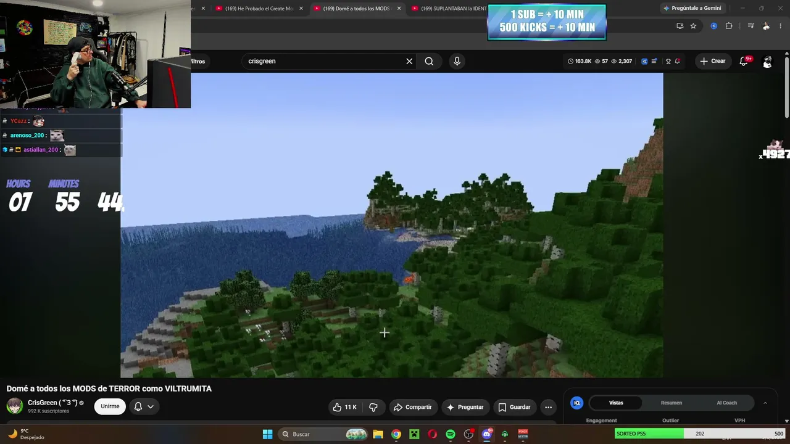Open File Explorer from the taskbar
This screenshot has height=444, width=790.
378,434
